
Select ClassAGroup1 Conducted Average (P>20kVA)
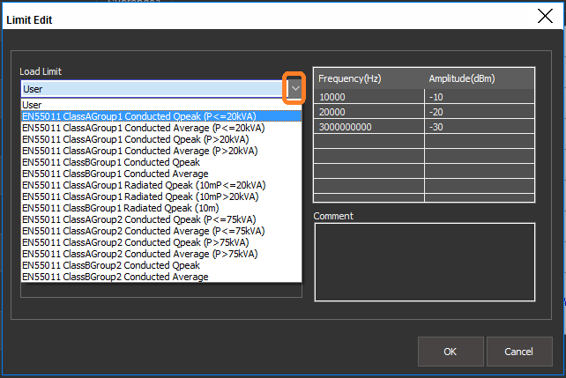click(x=139, y=151)
